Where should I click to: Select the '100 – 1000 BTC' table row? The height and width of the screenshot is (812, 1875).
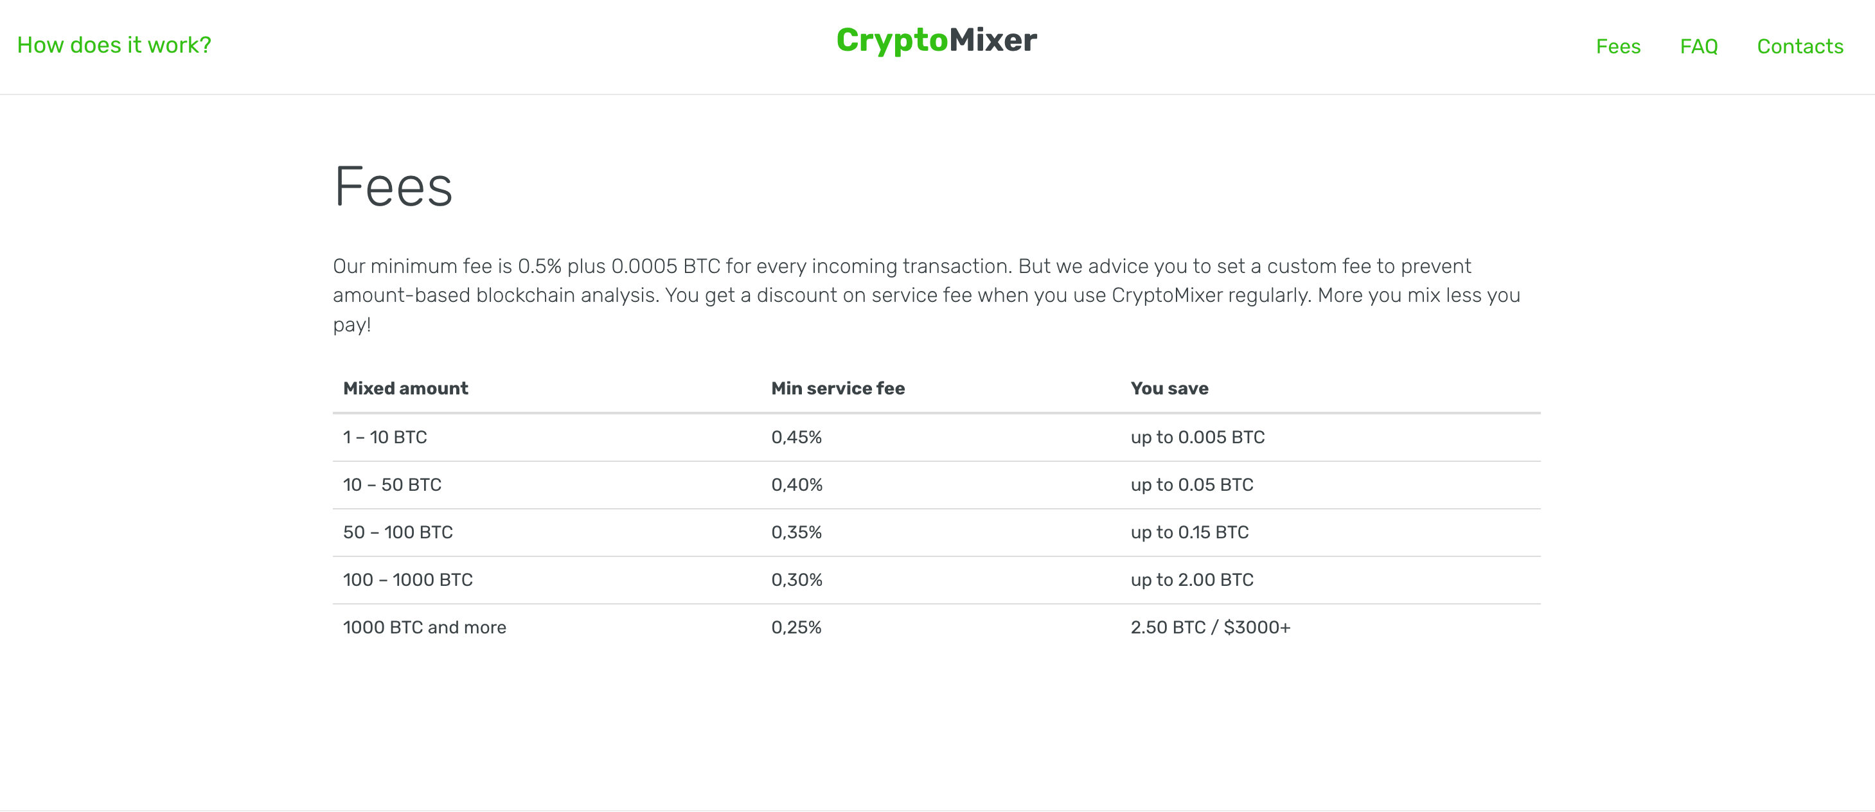(407, 580)
